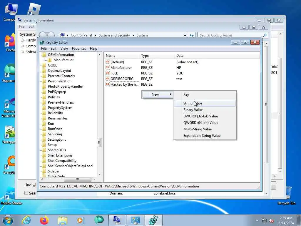
Task: Sort values by Data column header
Action: pyautogui.click(x=217, y=56)
